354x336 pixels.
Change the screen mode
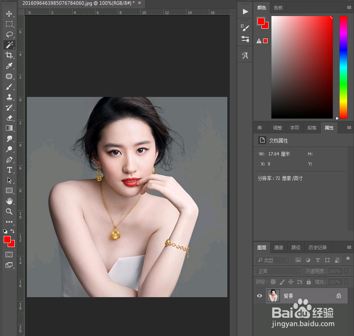click(9, 265)
